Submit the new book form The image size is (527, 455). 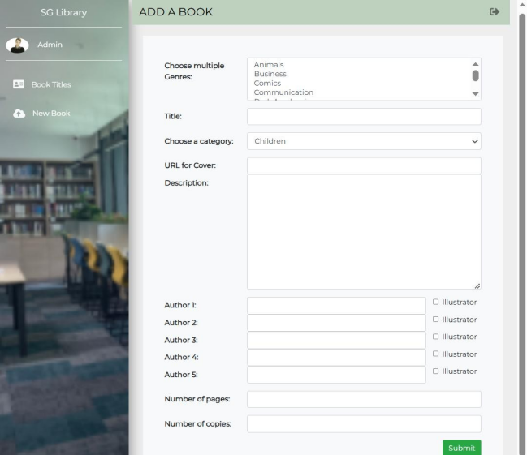(x=461, y=448)
